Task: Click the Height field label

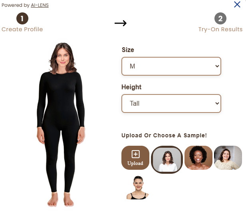Action: point(131,87)
